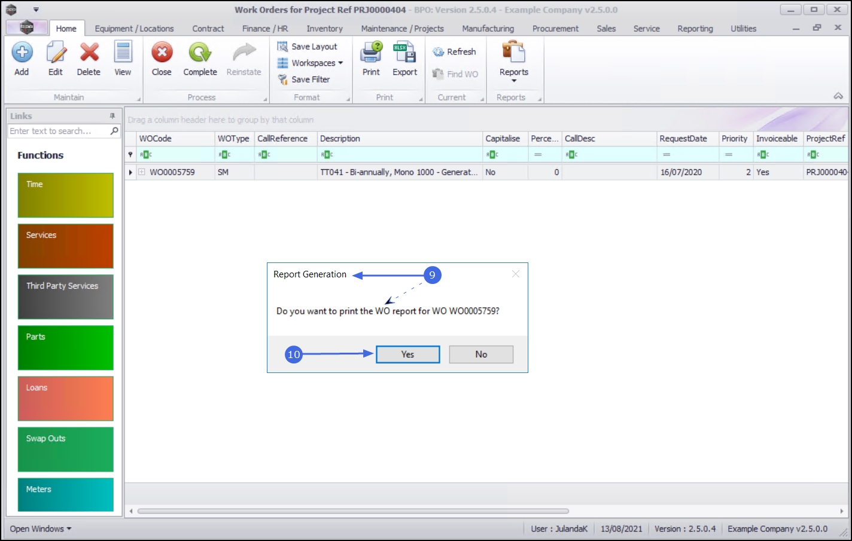
Task: Expand the Format group dialog launcher
Action: [x=348, y=99]
